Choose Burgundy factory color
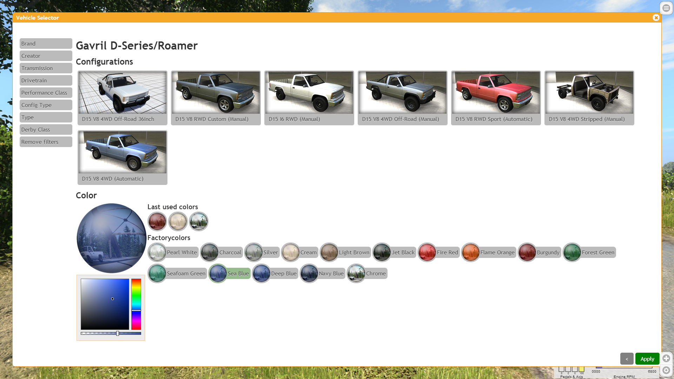This screenshot has width=674, height=379. [x=540, y=252]
